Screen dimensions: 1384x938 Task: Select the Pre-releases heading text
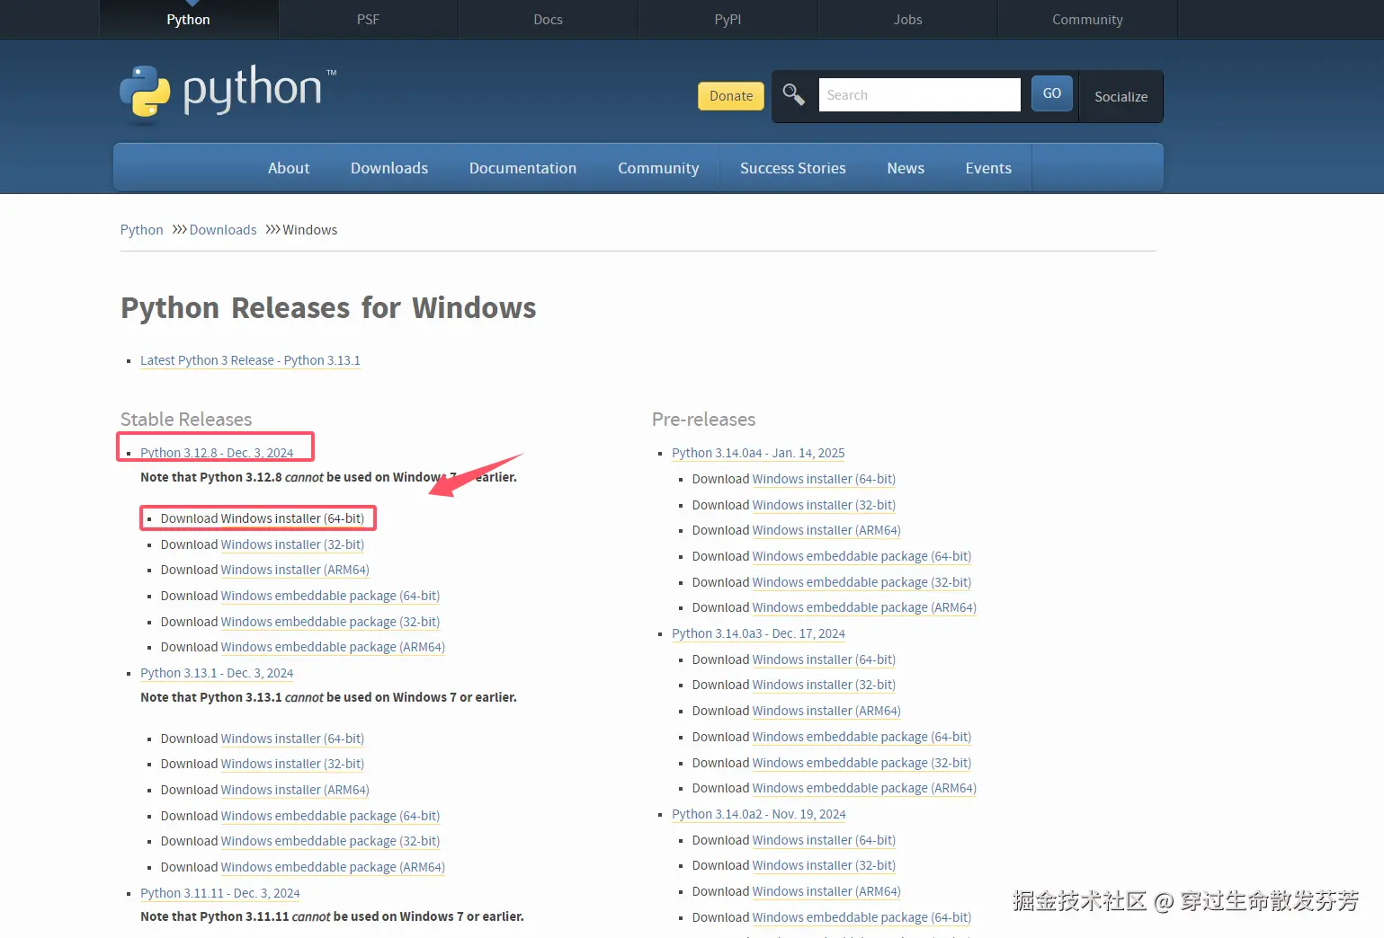[703, 420]
